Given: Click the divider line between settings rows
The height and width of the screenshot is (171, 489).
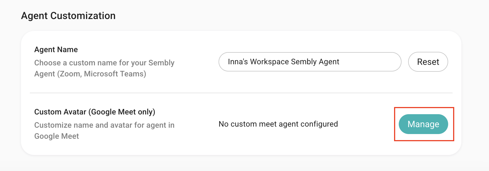Looking at the screenshot, I should [241, 93].
